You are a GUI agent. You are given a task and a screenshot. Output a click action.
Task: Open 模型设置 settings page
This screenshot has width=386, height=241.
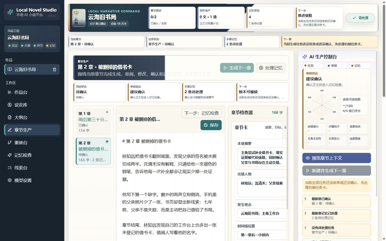tap(32, 180)
